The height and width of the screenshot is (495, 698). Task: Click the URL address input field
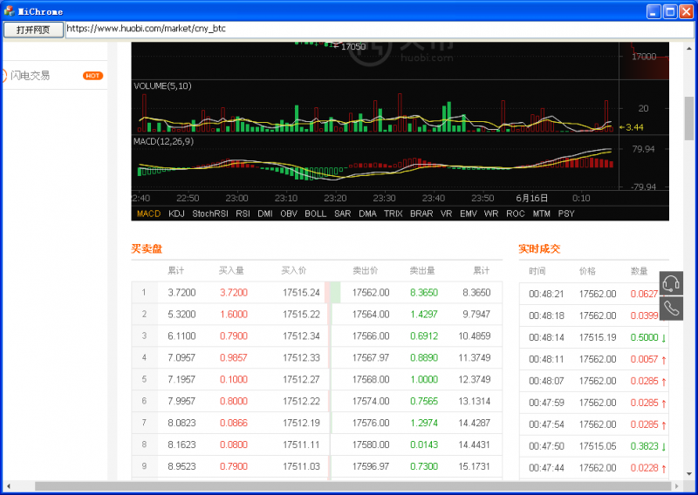click(380, 30)
